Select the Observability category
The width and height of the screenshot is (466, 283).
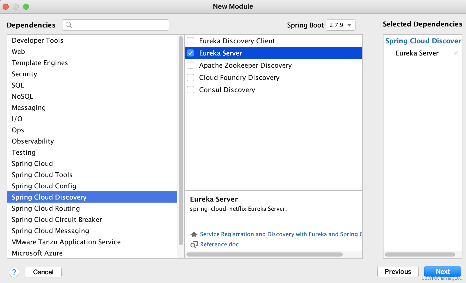pyautogui.click(x=92, y=141)
